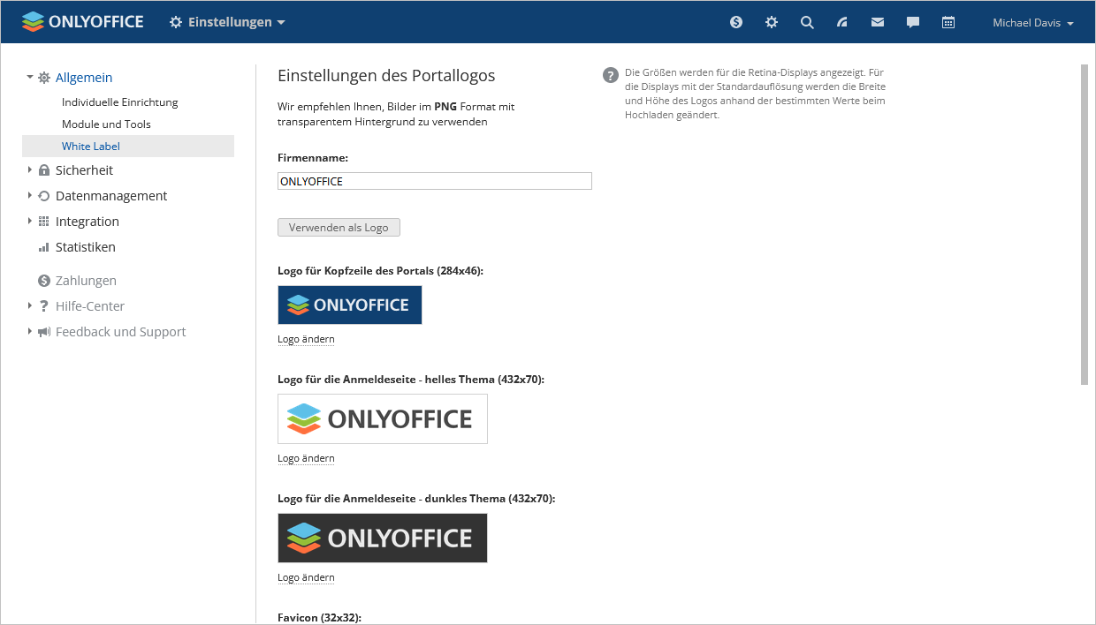This screenshot has height=625, width=1096.
Task: Open Individuelle Einrichtung settings
Action: click(120, 102)
